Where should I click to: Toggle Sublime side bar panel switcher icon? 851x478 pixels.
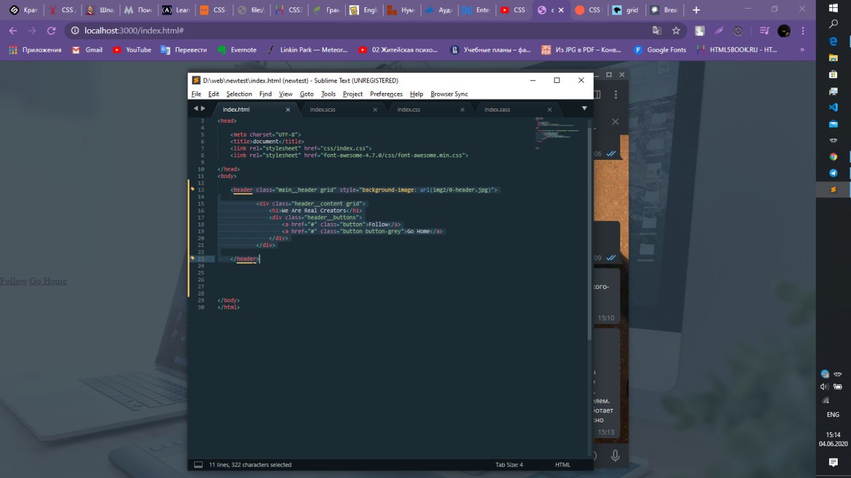[198, 465]
